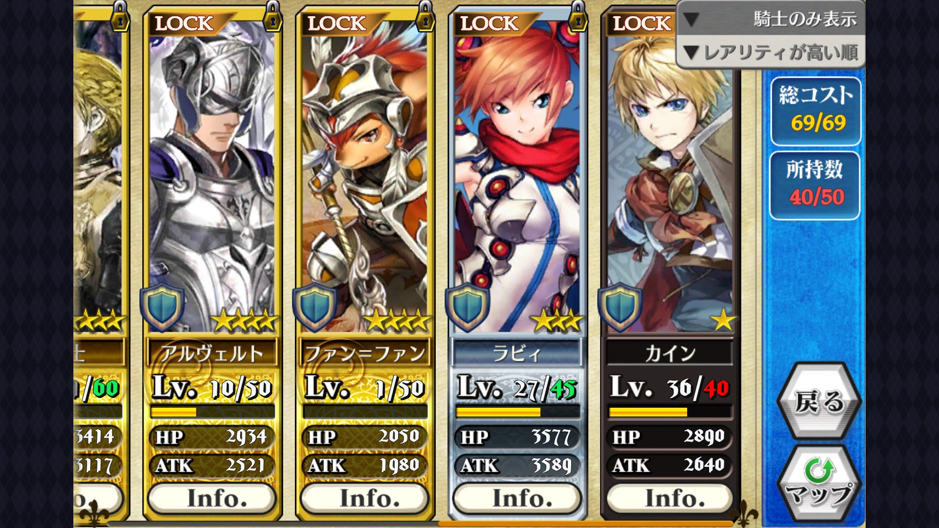The height and width of the screenshot is (528, 939).
Task: Toggle the padlock on ファン=ファン's card
Action: [x=425, y=17]
